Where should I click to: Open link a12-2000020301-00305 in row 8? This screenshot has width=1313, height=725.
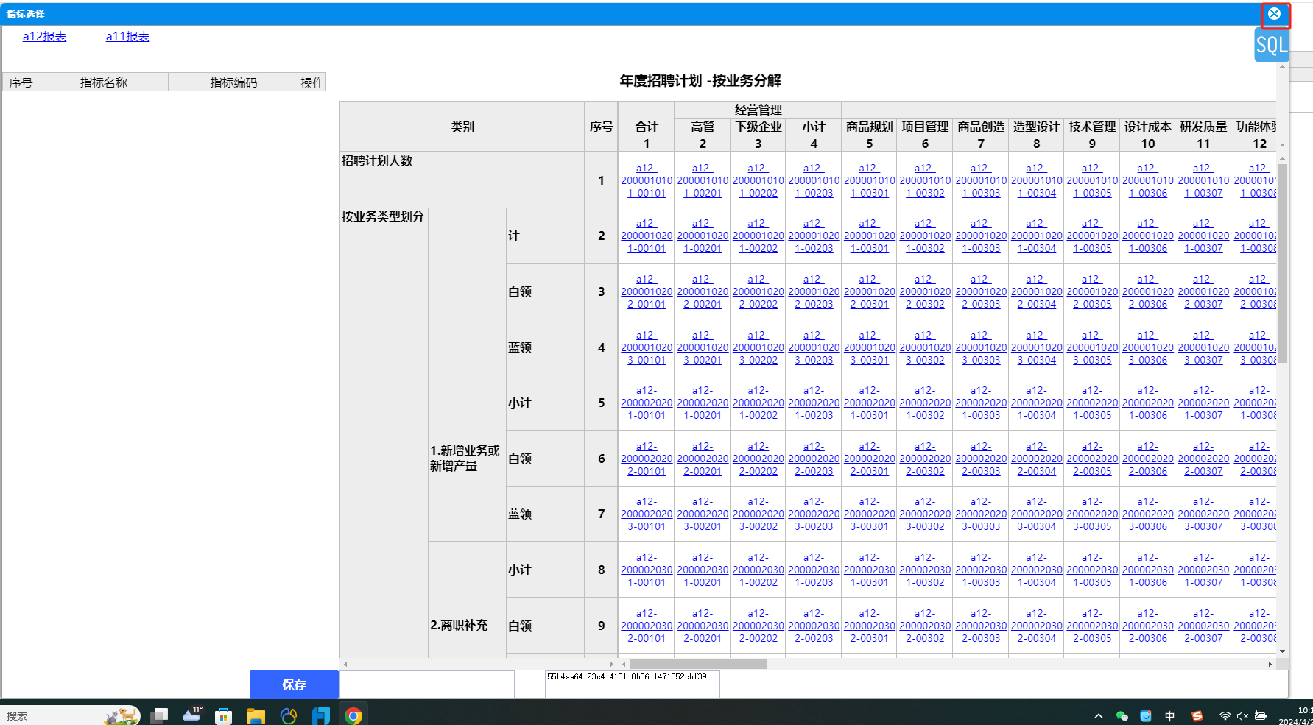click(1092, 570)
